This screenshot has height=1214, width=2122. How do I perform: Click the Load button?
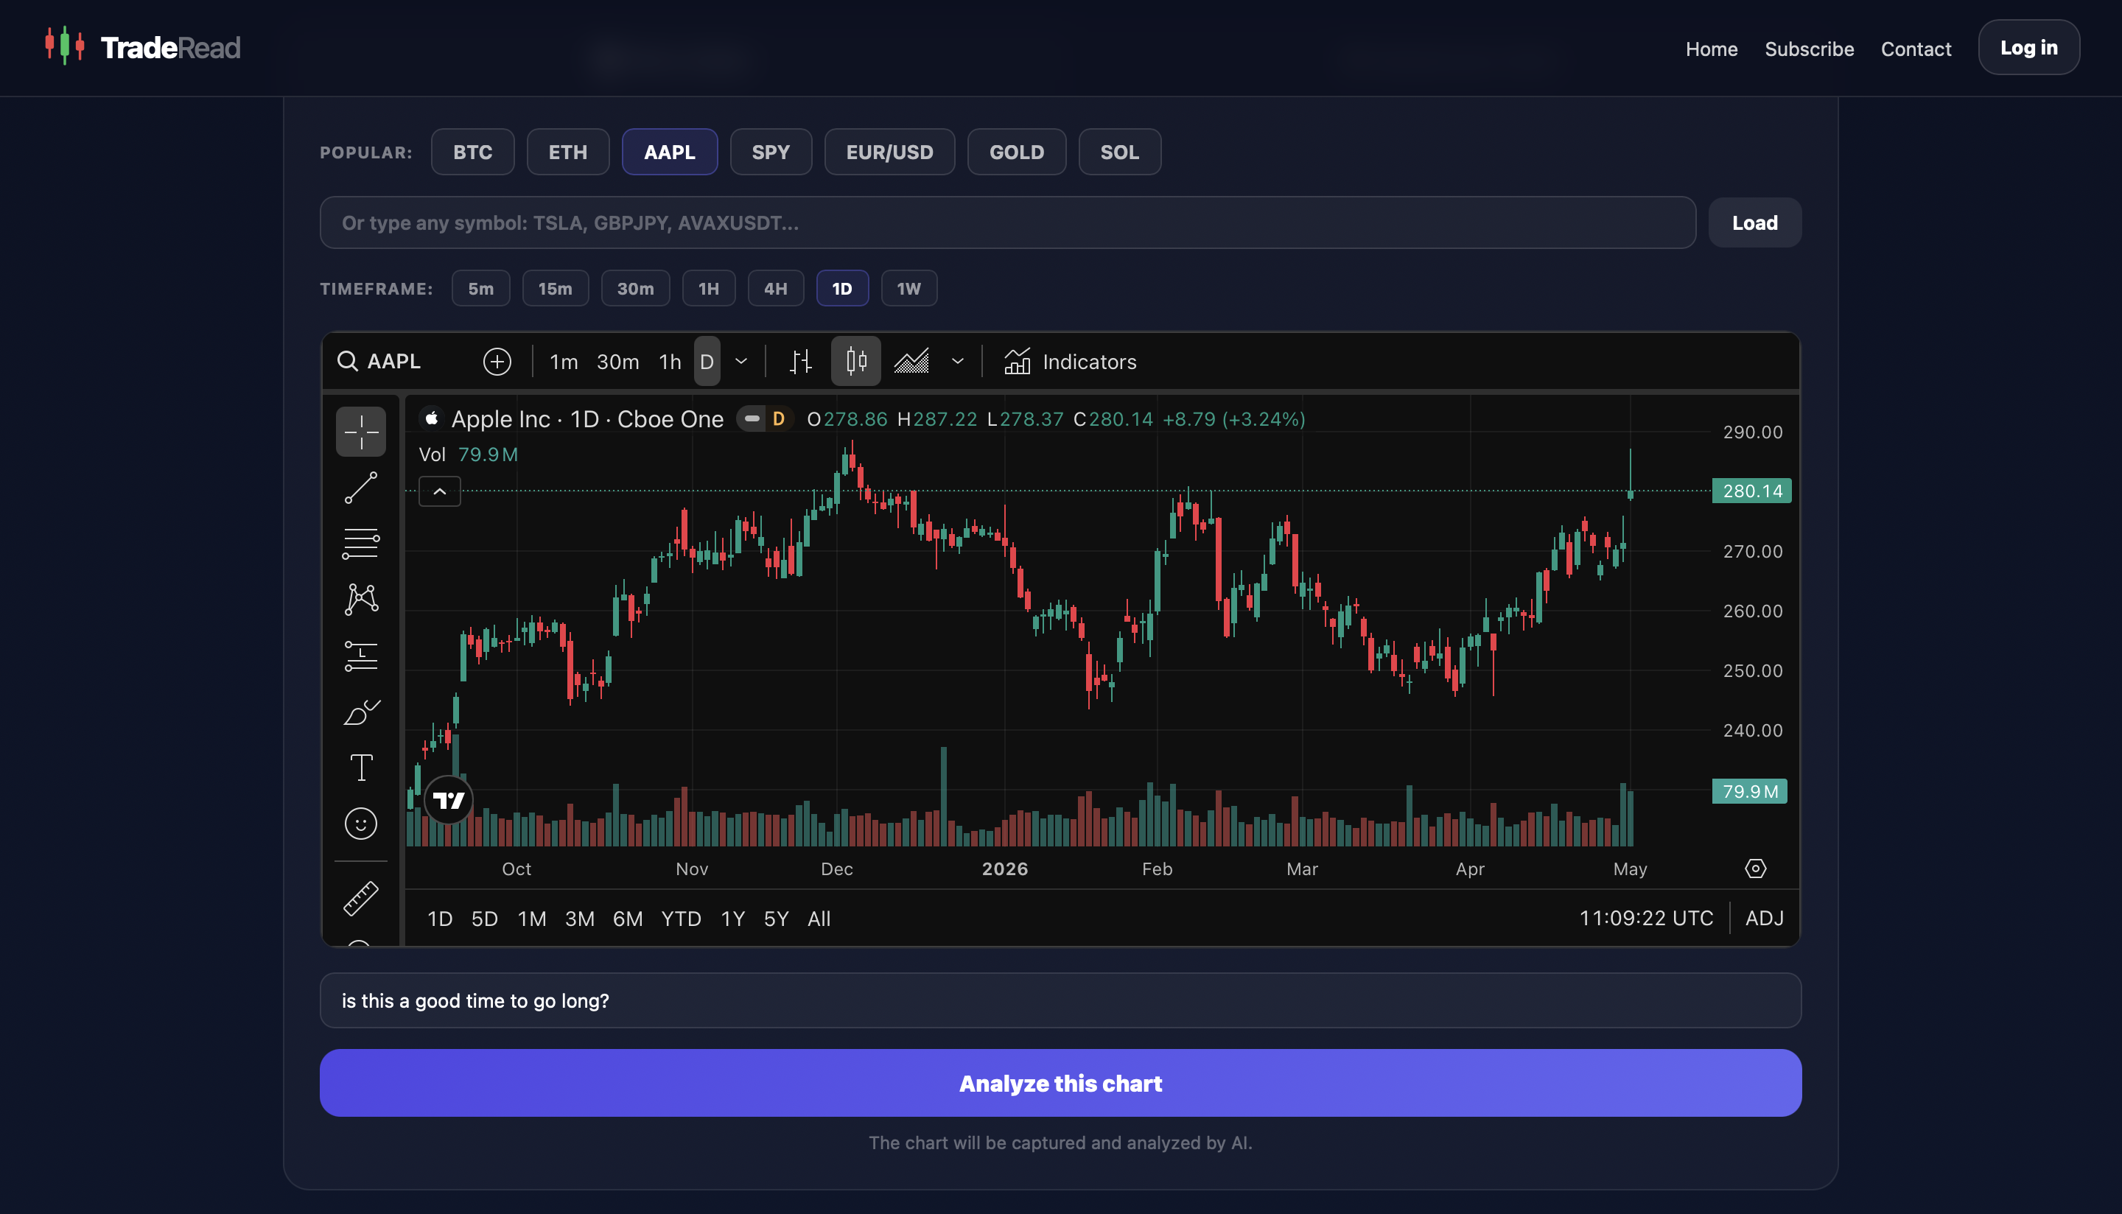tap(1754, 222)
